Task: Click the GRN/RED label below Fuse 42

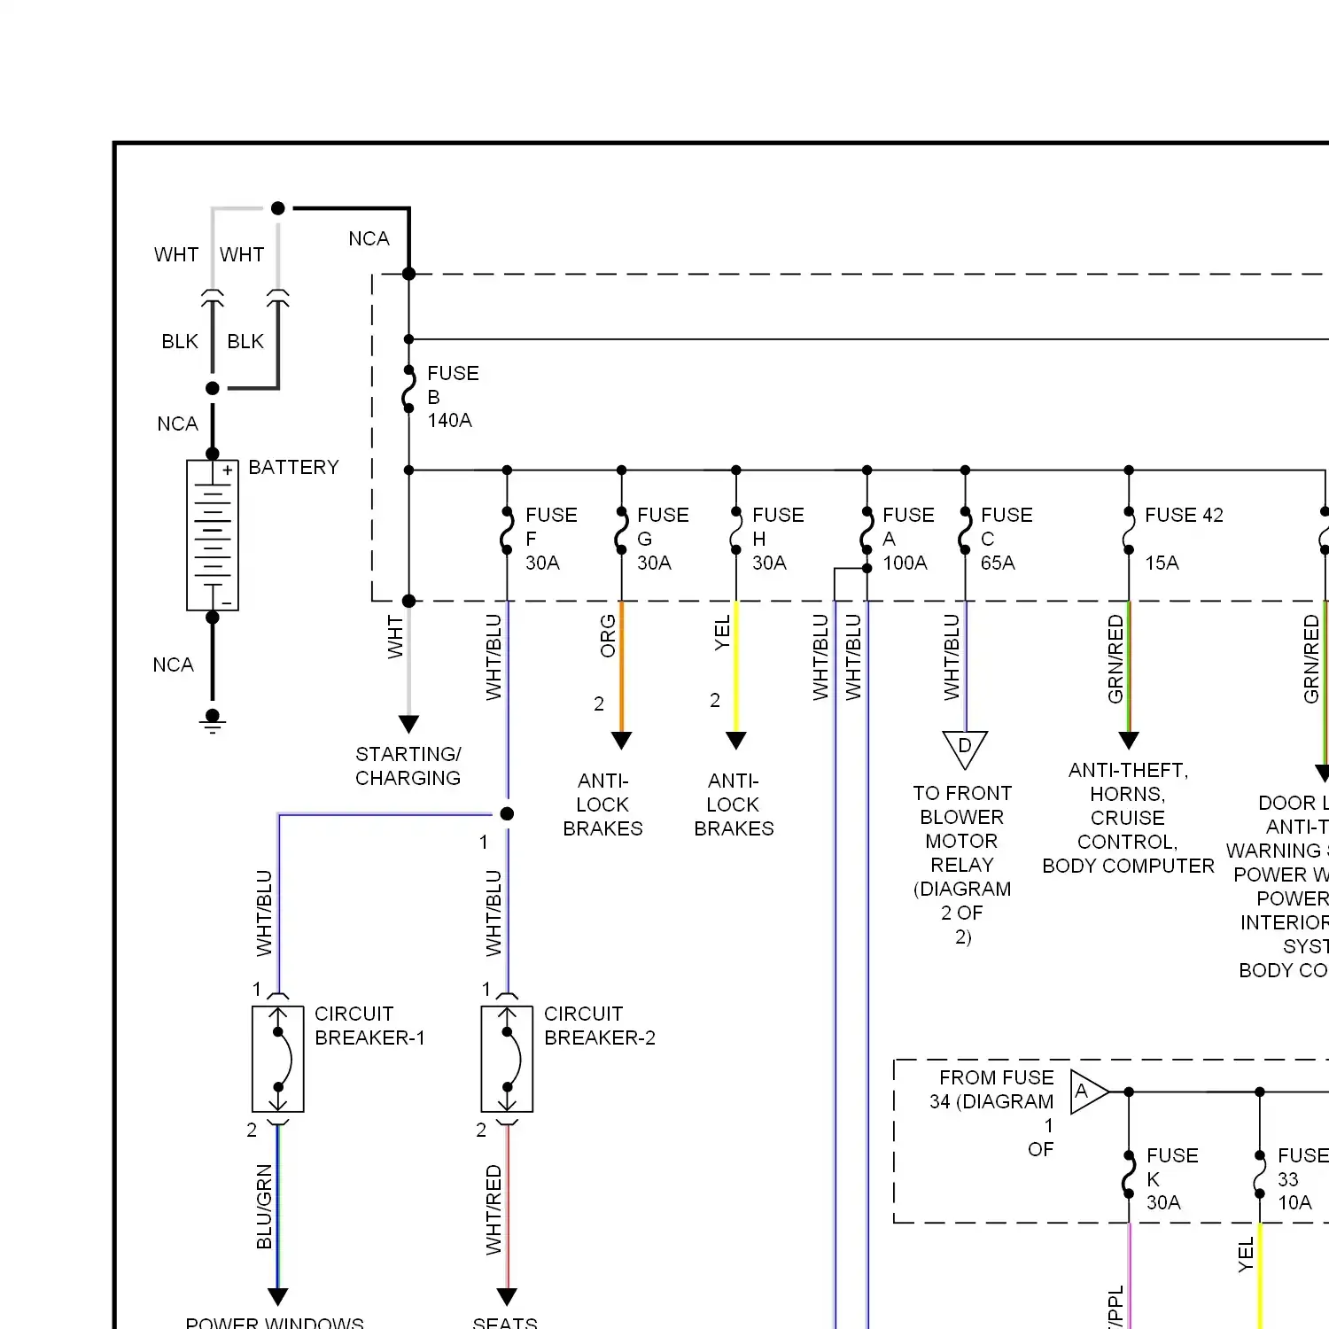Action: tap(1115, 659)
